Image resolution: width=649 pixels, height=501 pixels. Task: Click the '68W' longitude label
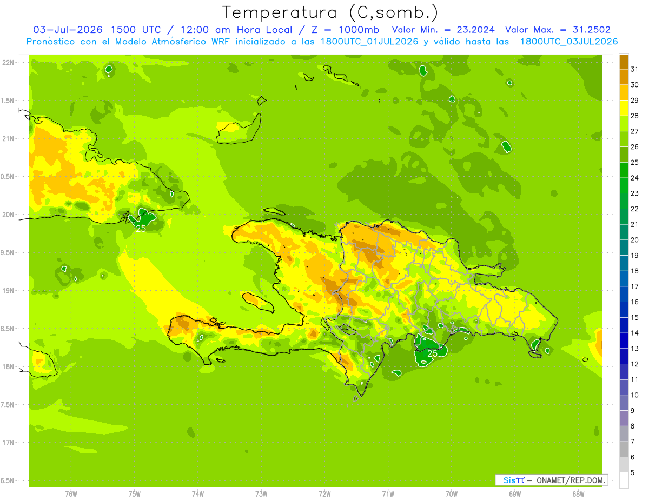point(578,493)
